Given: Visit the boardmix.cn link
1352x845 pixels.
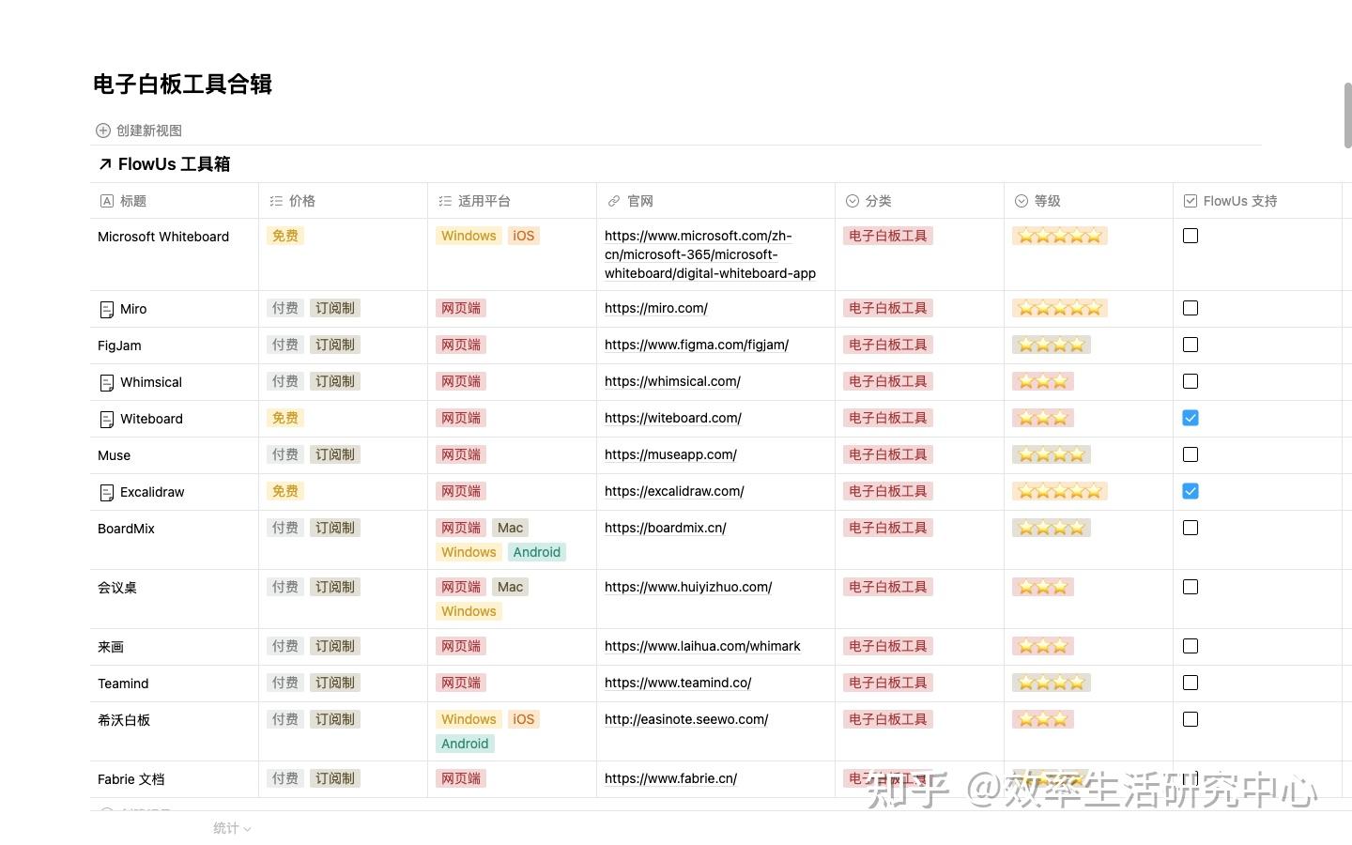Looking at the screenshot, I should click(x=666, y=528).
